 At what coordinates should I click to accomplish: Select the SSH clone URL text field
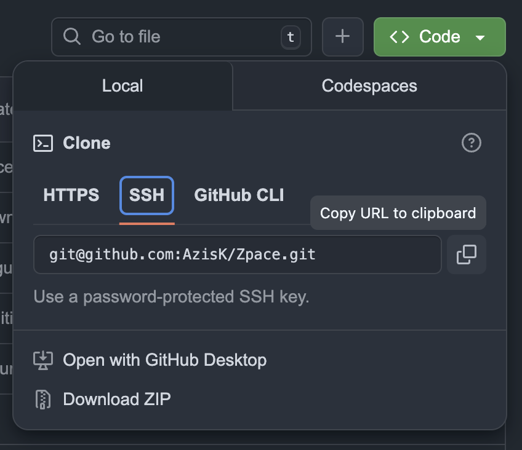pyautogui.click(x=238, y=255)
